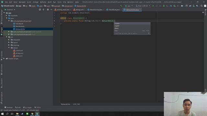Viewport: 207px width, 116px height.
Task: Expand the mipmap folder
Action: pyautogui.click(x=9, y=45)
